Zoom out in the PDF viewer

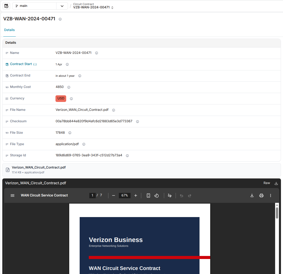(x=114, y=195)
